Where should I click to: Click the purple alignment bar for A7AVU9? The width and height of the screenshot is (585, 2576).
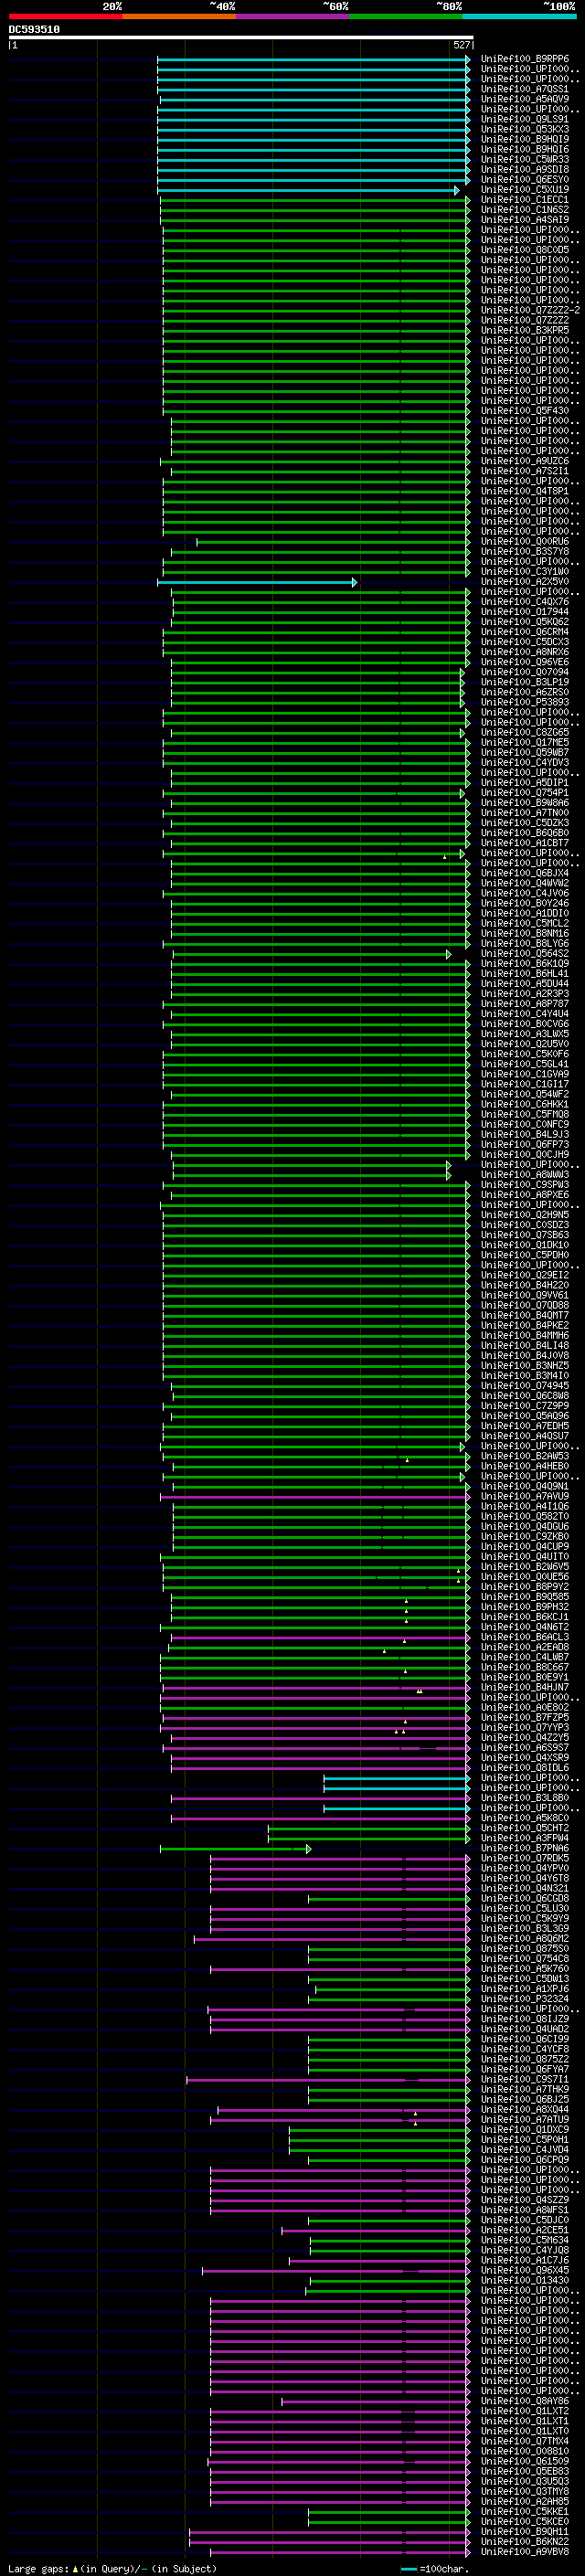pos(315,1497)
